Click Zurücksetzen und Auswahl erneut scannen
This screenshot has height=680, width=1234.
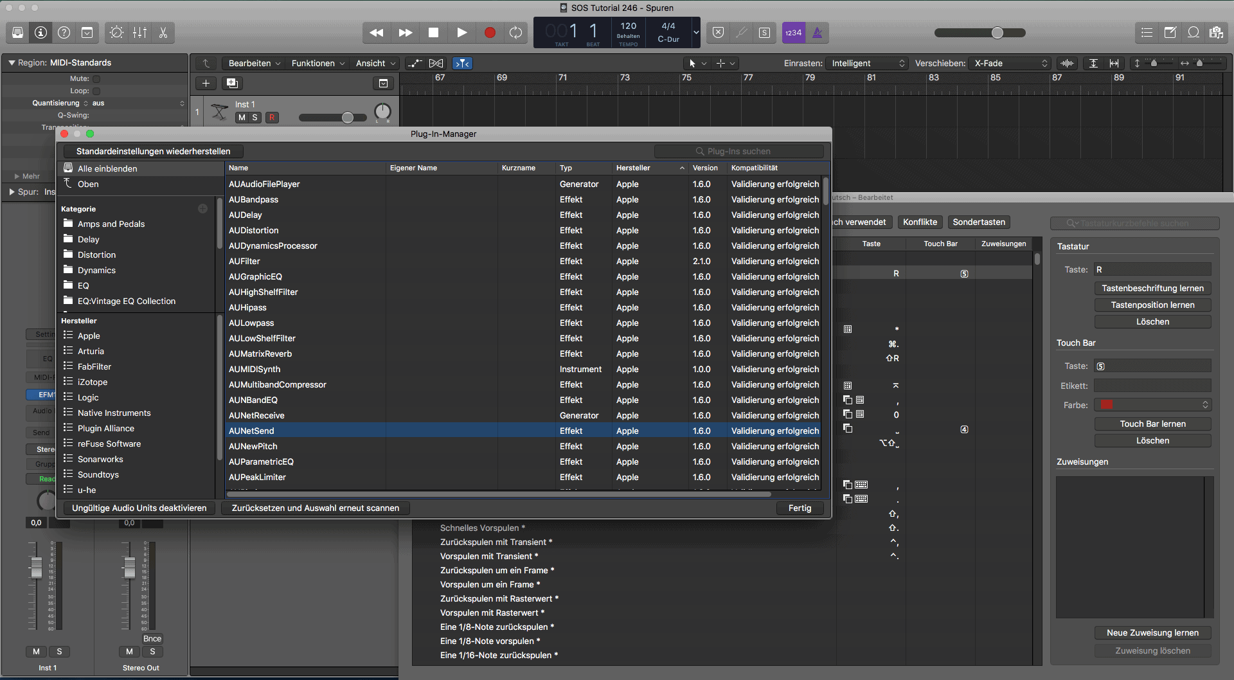(x=314, y=508)
